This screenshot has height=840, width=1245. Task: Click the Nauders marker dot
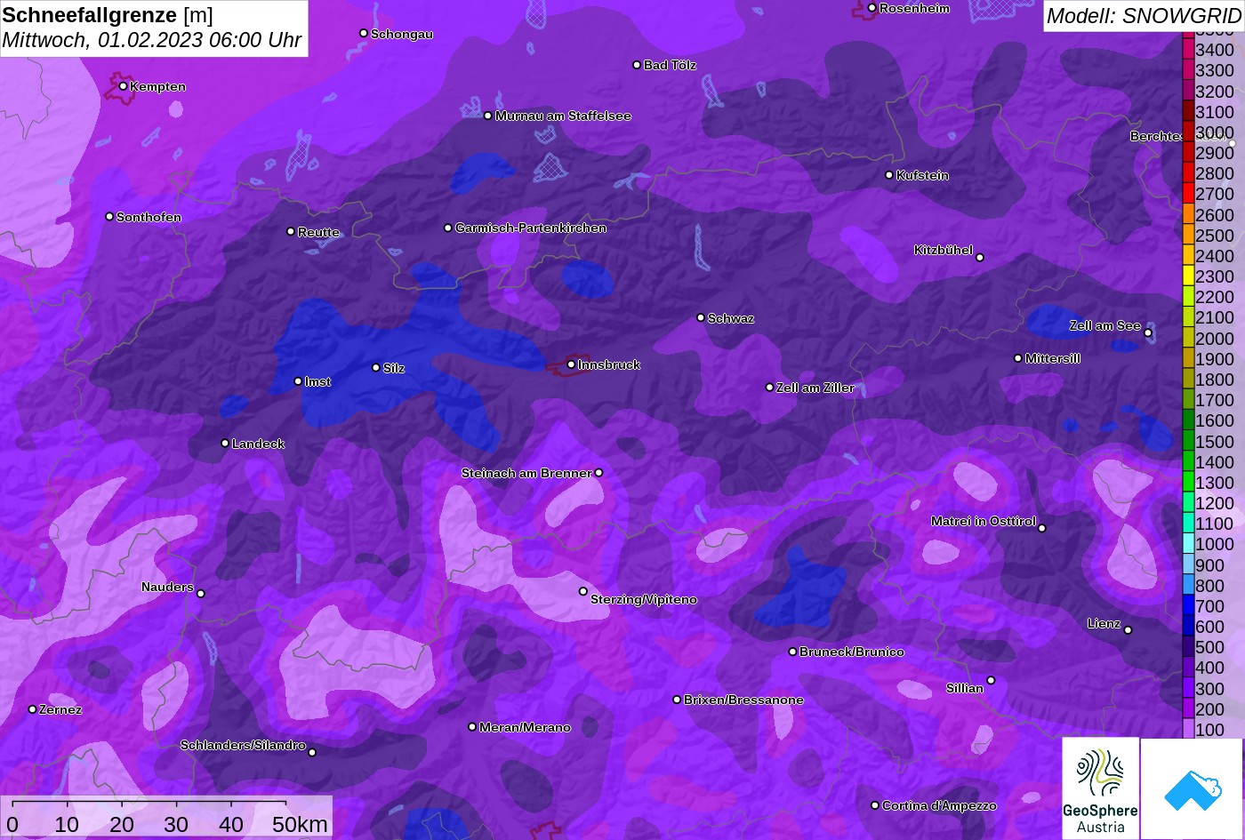tap(200, 594)
